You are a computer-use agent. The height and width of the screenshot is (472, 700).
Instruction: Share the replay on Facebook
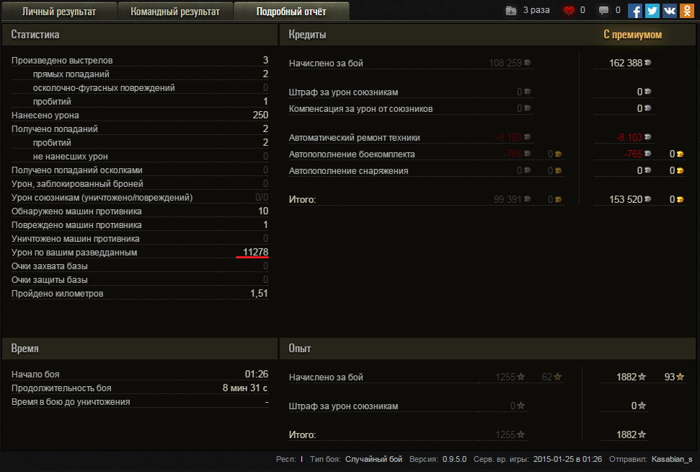click(635, 11)
